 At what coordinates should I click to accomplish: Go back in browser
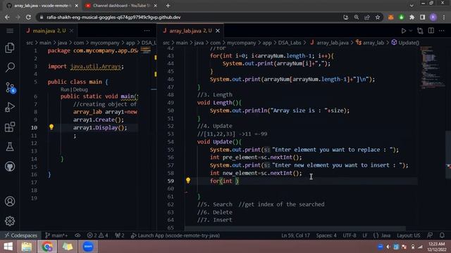pyautogui.click(x=7, y=17)
